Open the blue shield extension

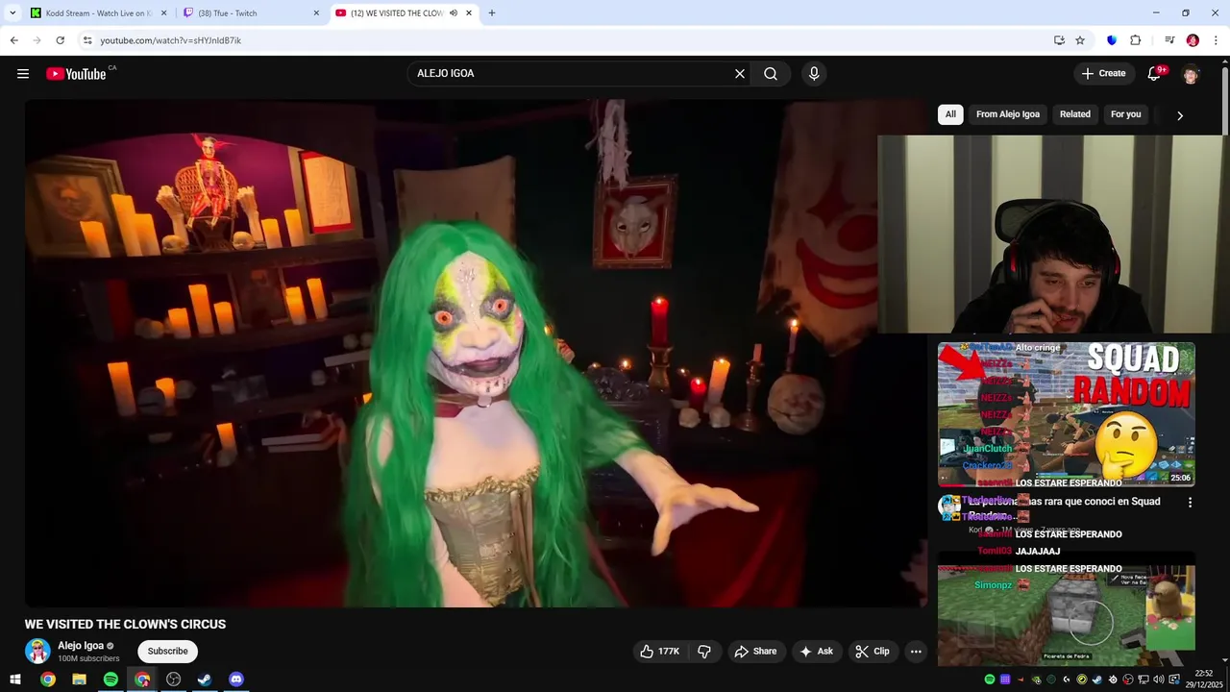[1112, 40]
